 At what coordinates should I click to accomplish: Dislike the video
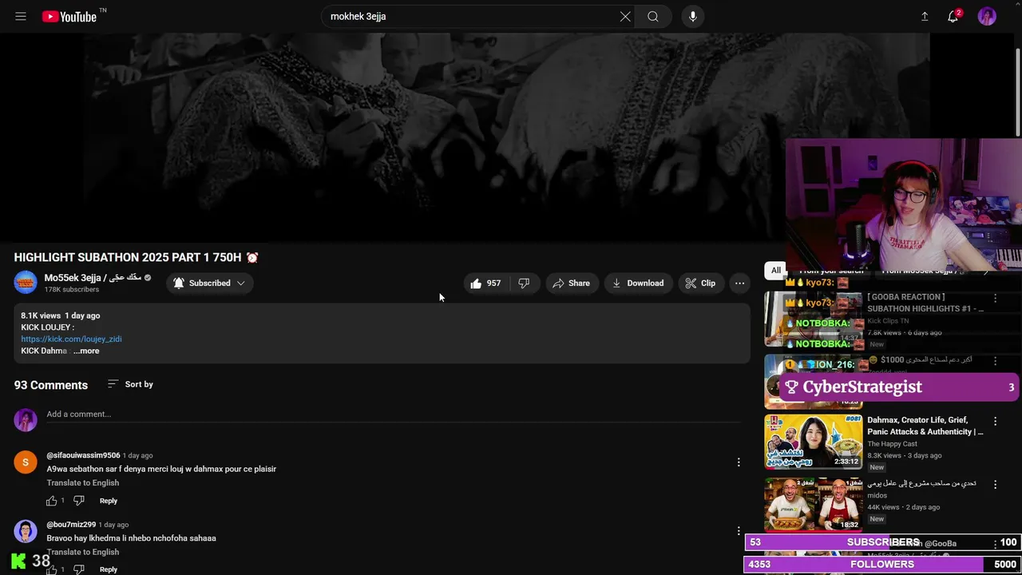coord(524,283)
